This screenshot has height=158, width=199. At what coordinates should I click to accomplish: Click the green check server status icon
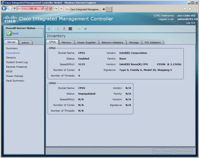point(9,33)
